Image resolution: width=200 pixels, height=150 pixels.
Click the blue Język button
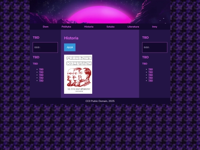point(70,47)
